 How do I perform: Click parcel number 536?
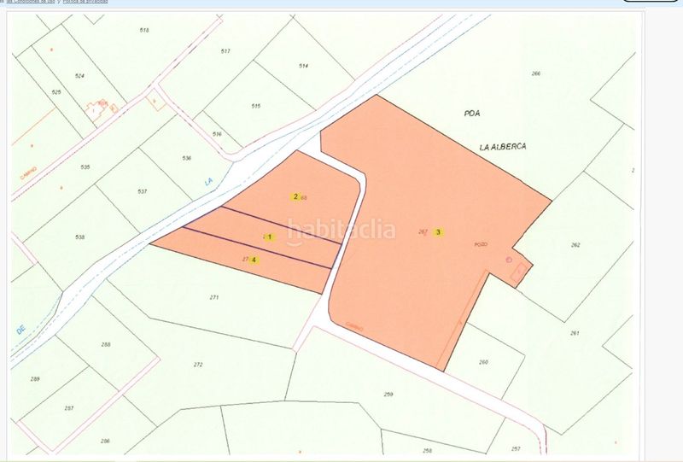coord(187,158)
